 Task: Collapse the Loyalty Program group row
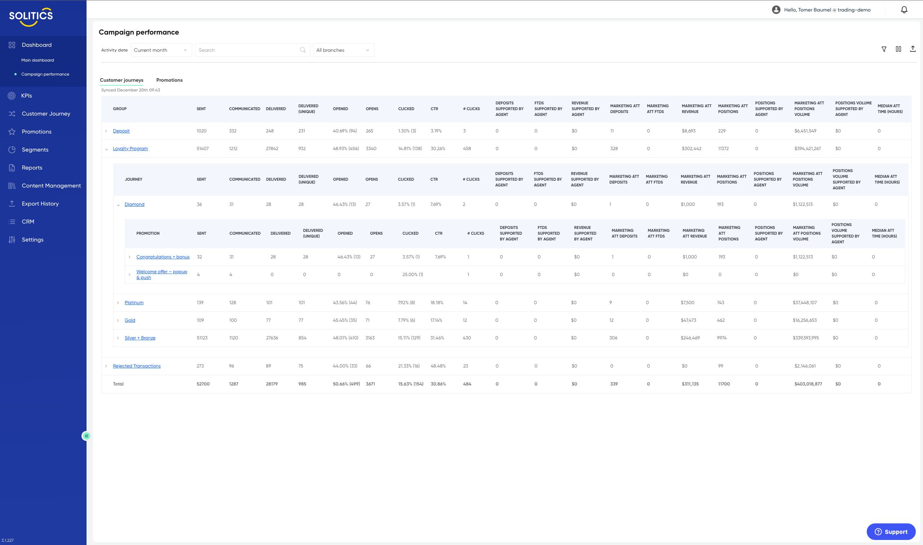(106, 149)
